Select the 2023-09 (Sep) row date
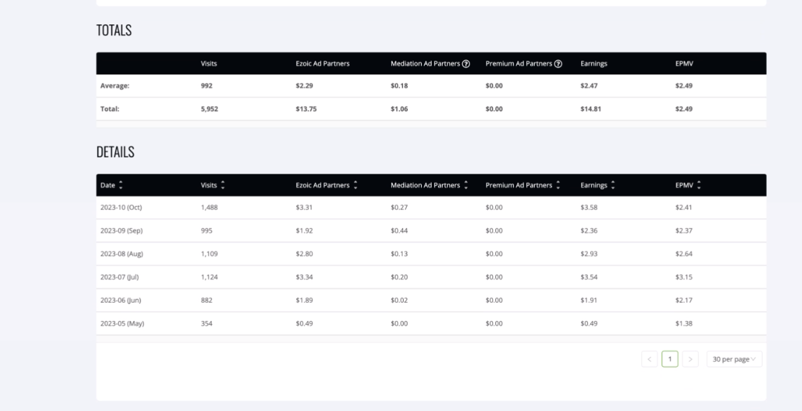This screenshot has width=802, height=411. click(121, 231)
